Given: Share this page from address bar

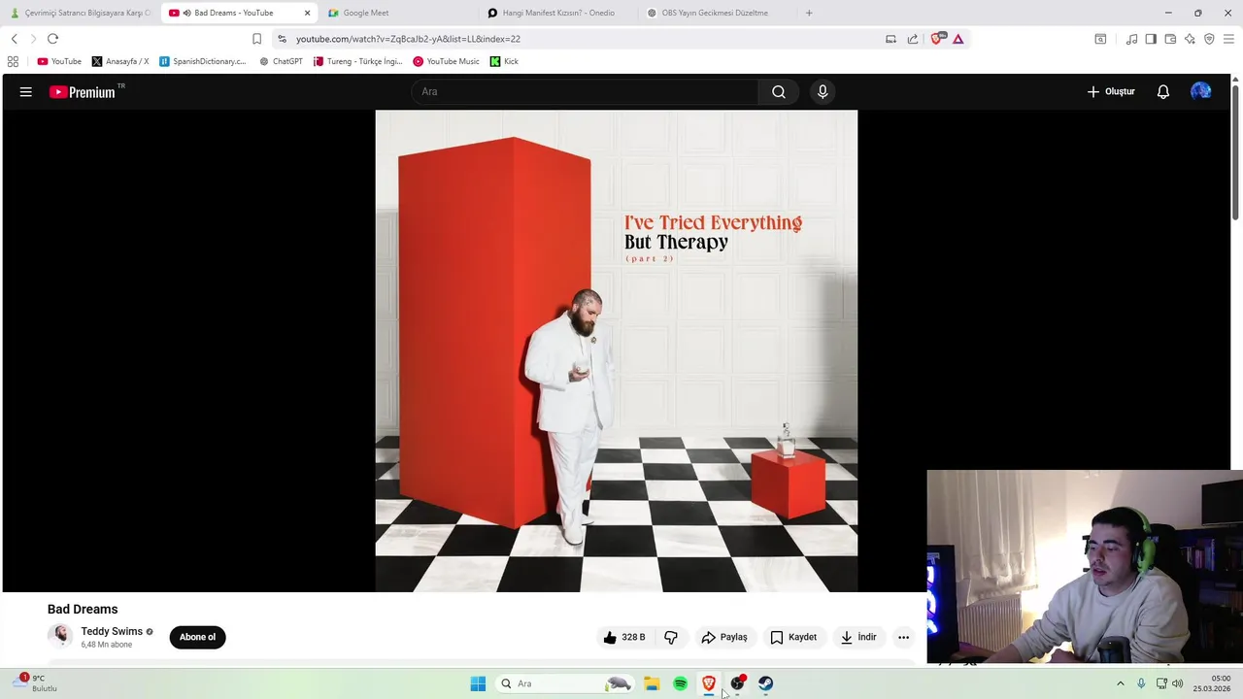Looking at the screenshot, I should coord(913,39).
